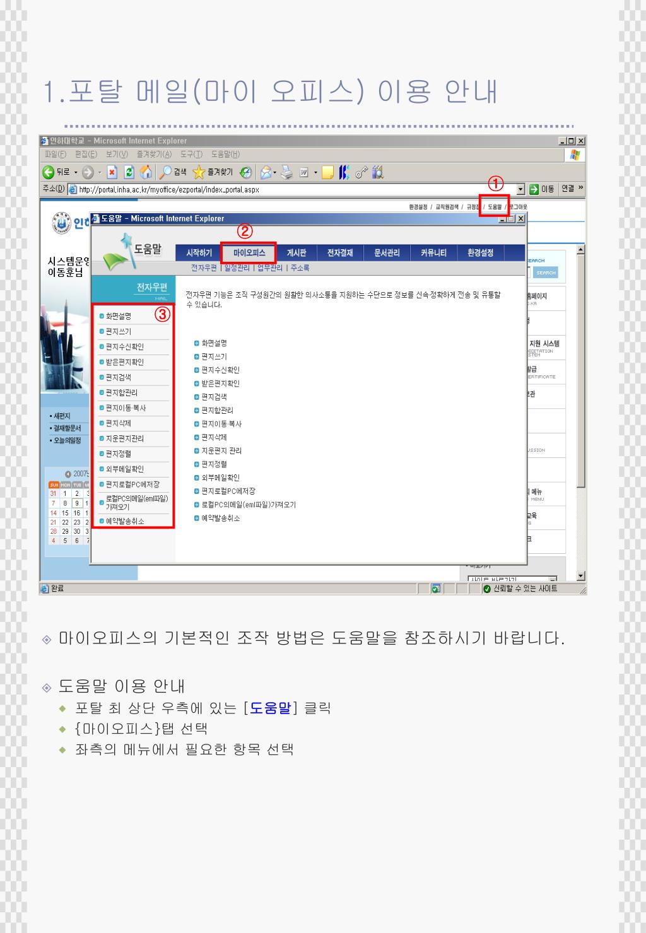Select the 문서관리 tab
646x933 pixels.
(387, 253)
